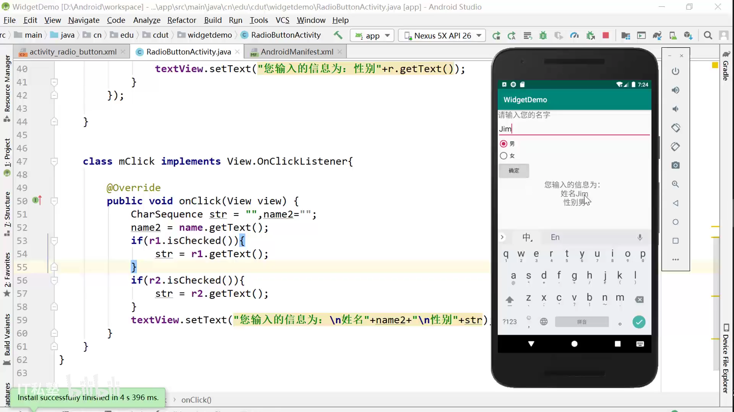The height and width of the screenshot is (412, 734).
Task: Switch to the AndroidManifest.xml tab
Action: click(297, 52)
